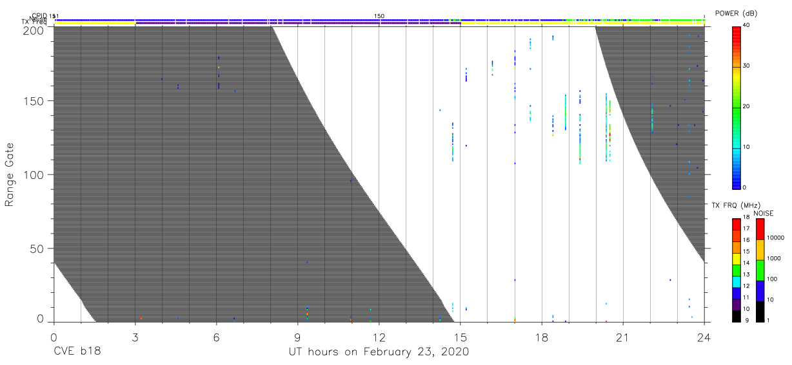Click the red top of the power colorbar
The width and height of the screenshot is (792, 365).
pos(737,32)
